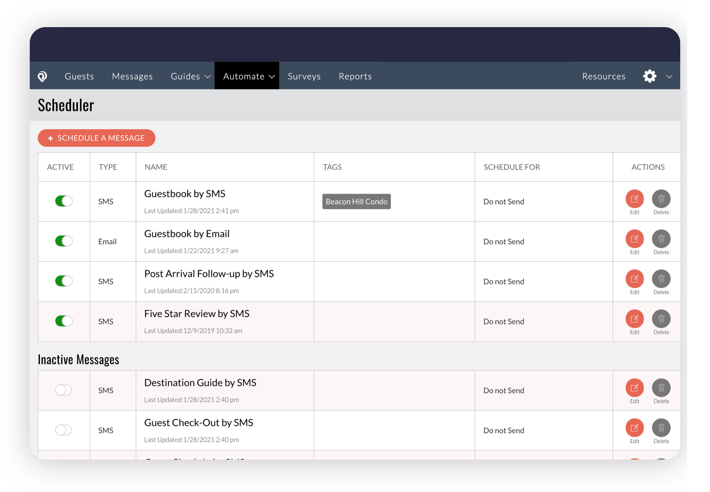
Task: Open the Automate dropdown
Action: point(246,76)
